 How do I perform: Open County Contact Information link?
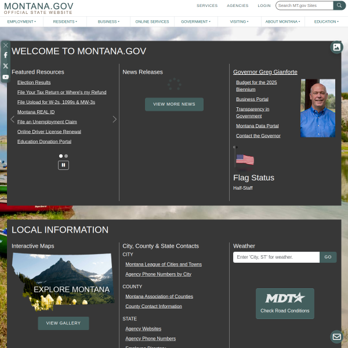coord(154,306)
